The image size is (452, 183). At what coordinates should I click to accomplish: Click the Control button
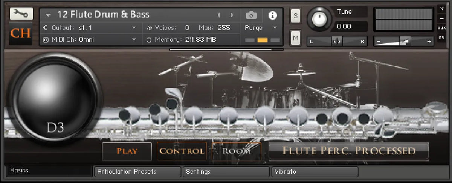(x=182, y=151)
